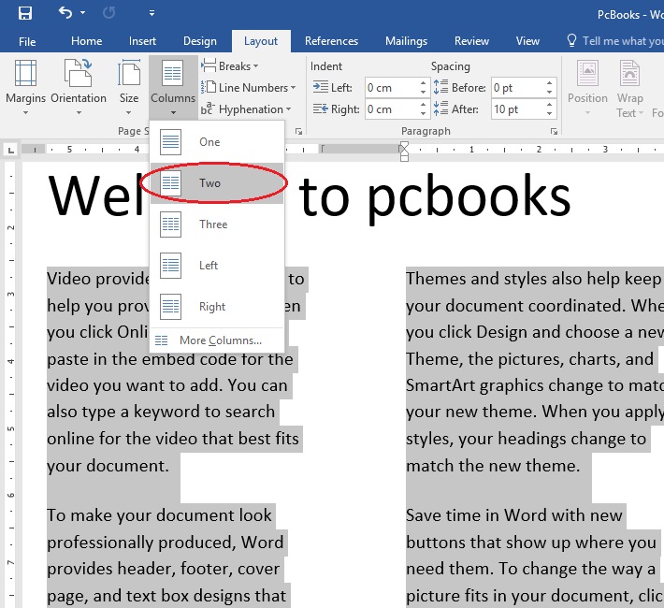The width and height of the screenshot is (664, 608).
Task: Open the Paragraph dialog launcher
Action: pos(554,132)
